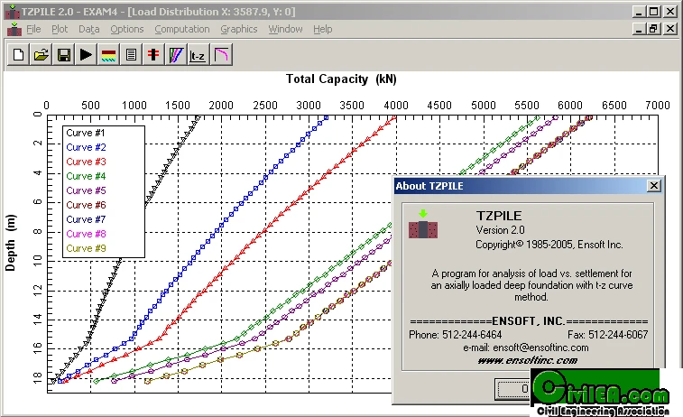Click the New file toolbar icon
Viewport: 683px width, 417px height.
pos(19,55)
